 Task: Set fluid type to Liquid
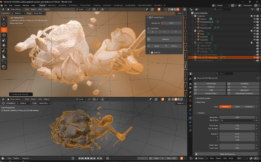tap(237, 107)
